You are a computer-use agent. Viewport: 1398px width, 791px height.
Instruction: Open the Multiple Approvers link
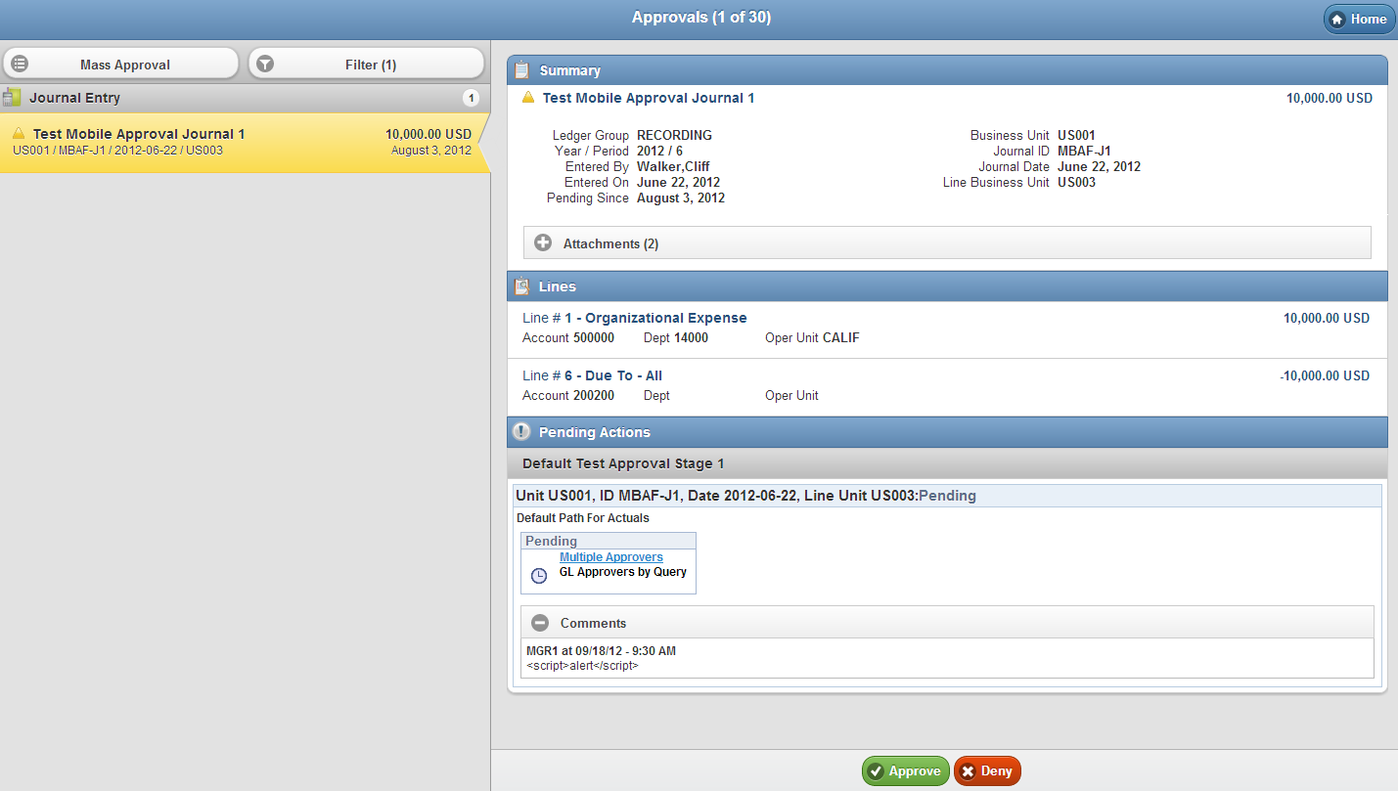tap(611, 557)
